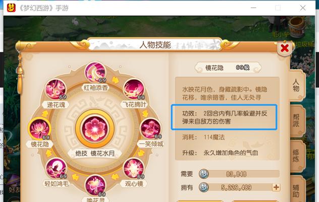
Task: Select the 镜花隐 lotus skill icon
Action: [39, 128]
